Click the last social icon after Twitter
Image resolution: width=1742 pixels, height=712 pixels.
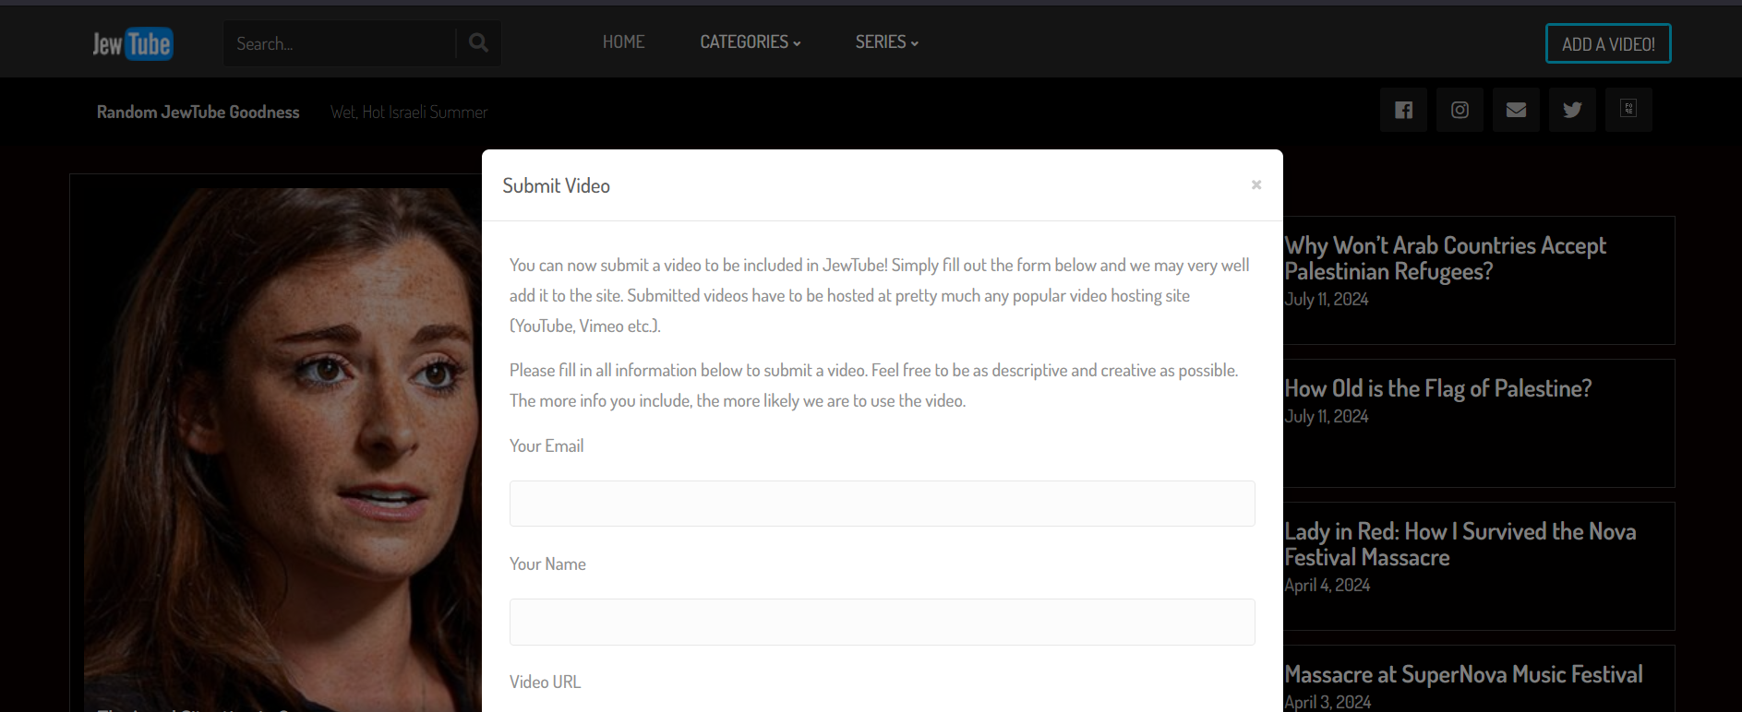(x=1628, y=110)
